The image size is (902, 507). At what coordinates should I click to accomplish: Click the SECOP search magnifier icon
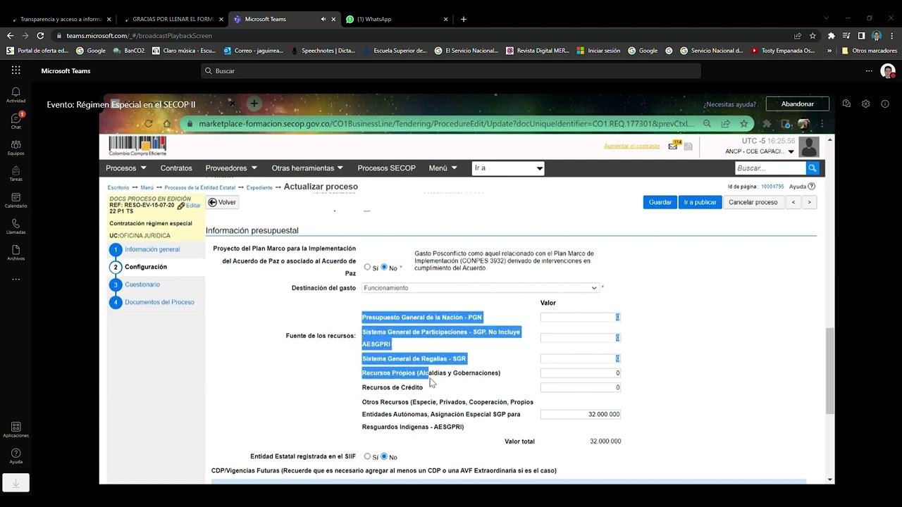click(x=813, y=168)
